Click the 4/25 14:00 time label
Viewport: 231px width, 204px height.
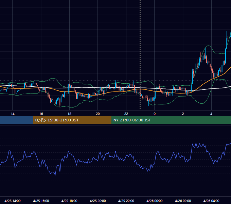(x=13, y=201)
